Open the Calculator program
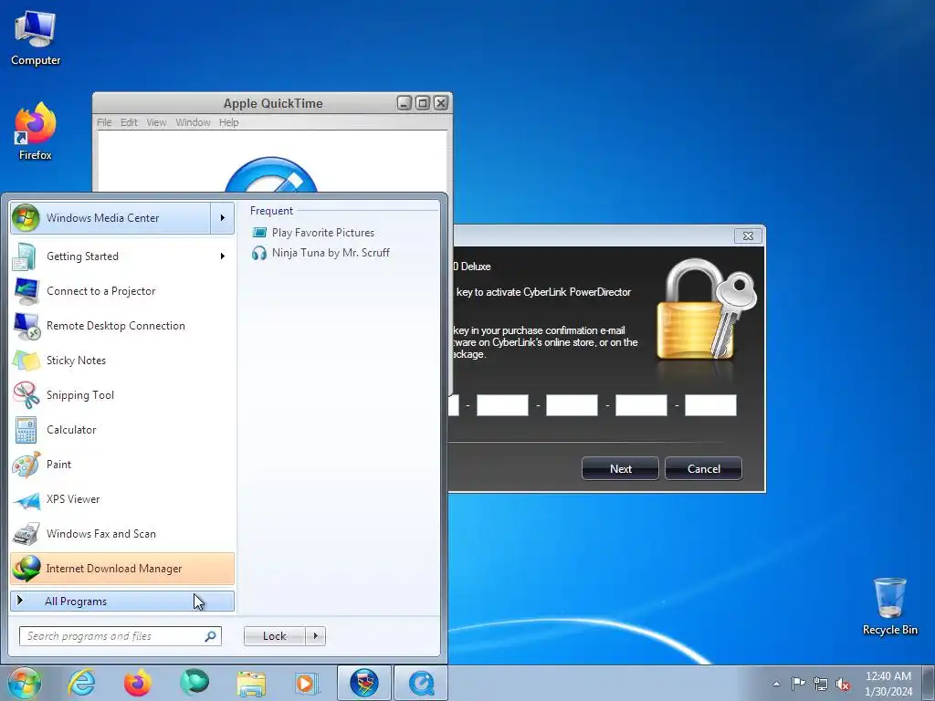Screen dimensions: 935x701 point(122,430)
